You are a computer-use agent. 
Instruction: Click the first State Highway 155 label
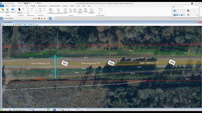point(40,63)
